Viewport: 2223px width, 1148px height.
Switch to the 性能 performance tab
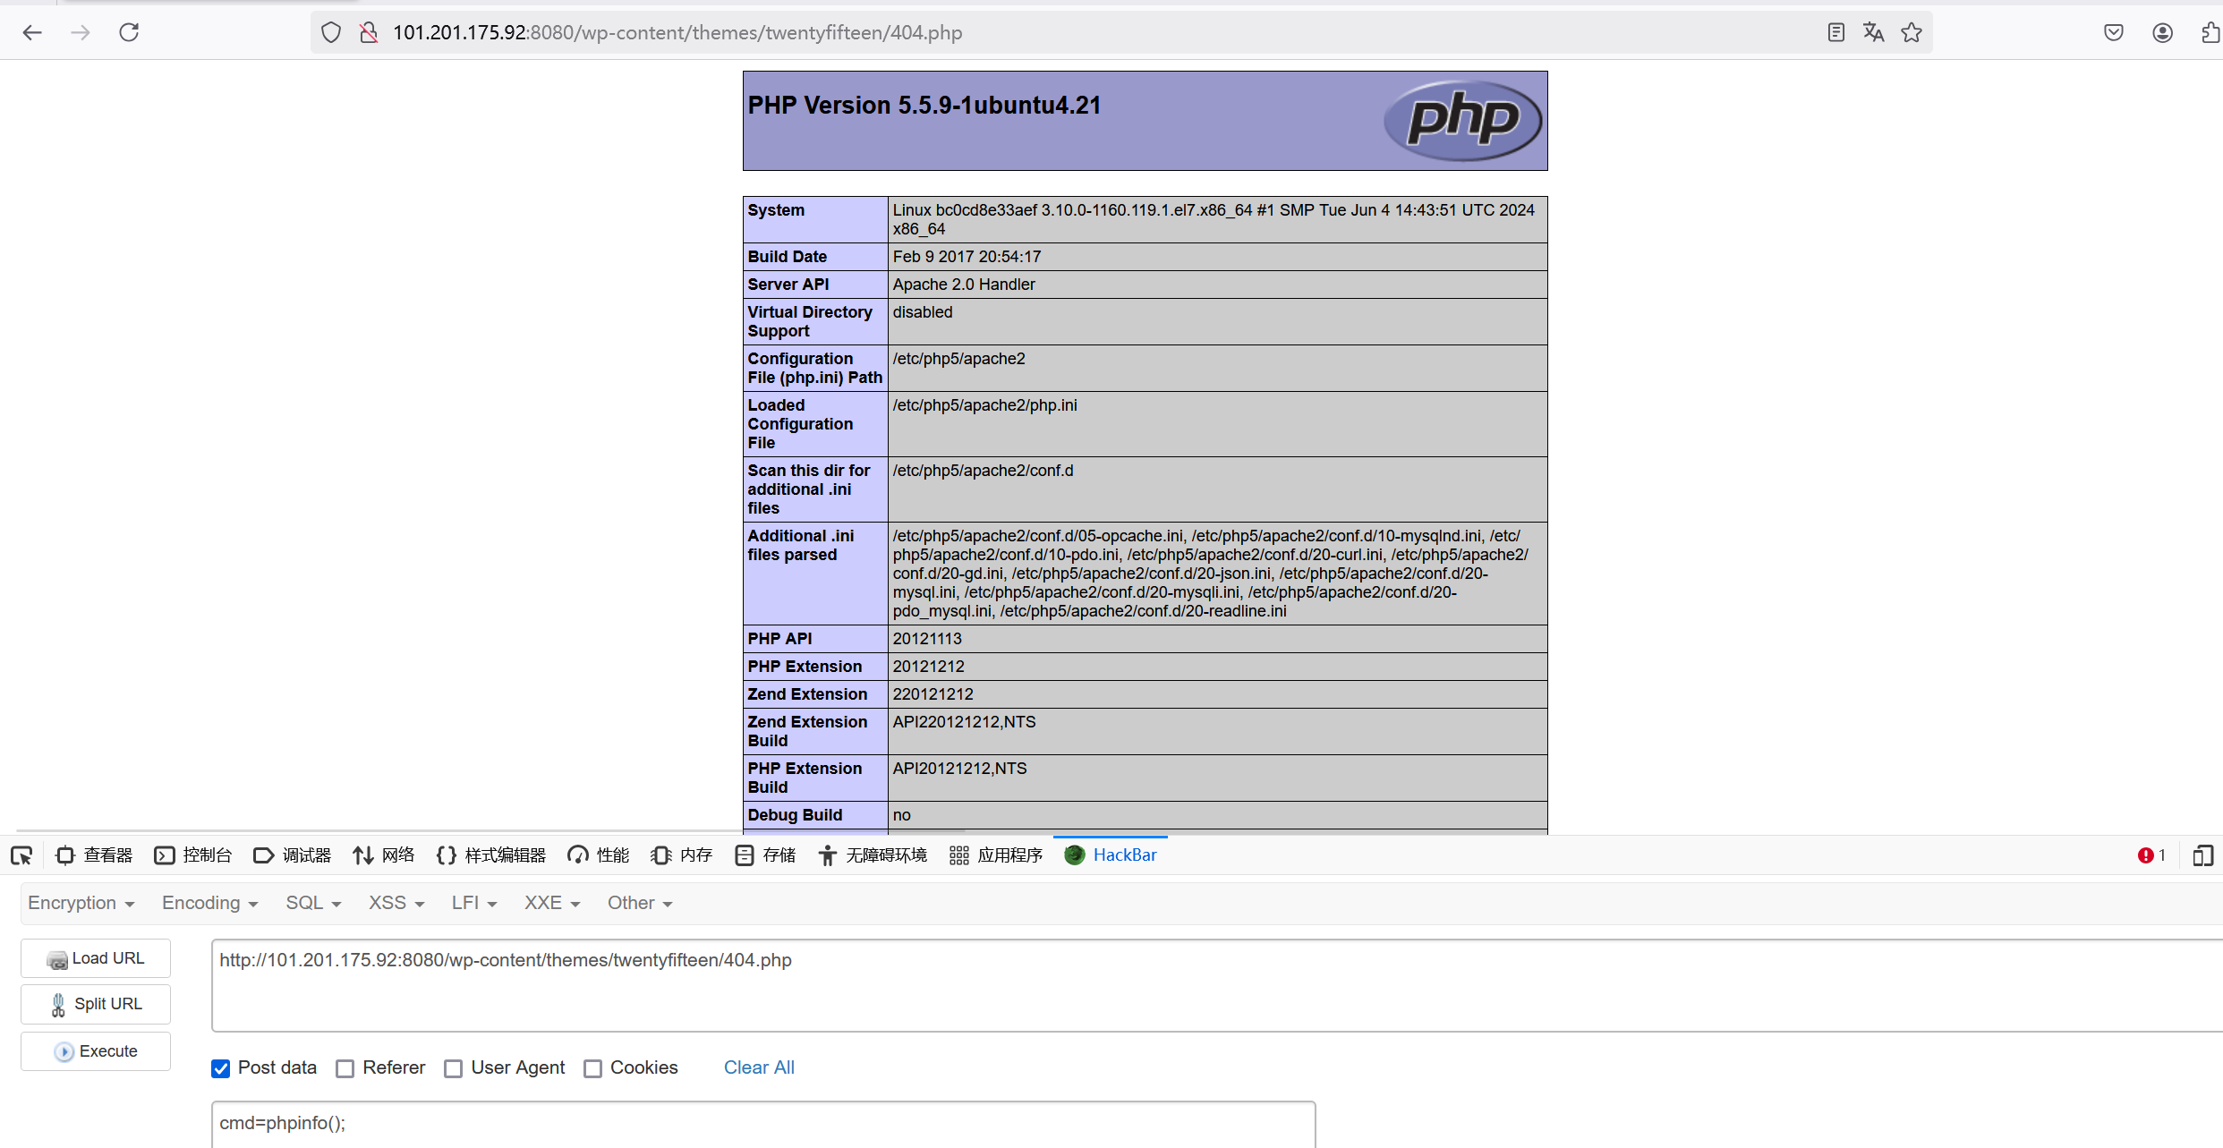(x=598, y=855)
